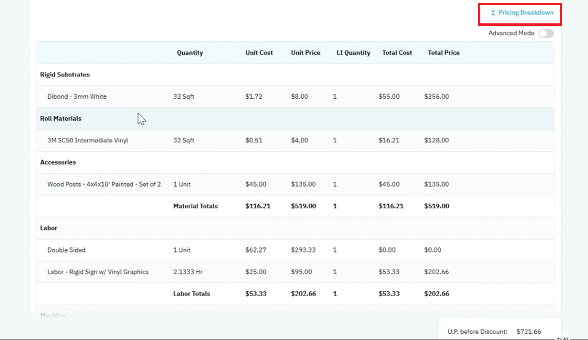Click the Total Cost column header
588x340 pixels.
[397, 53]
